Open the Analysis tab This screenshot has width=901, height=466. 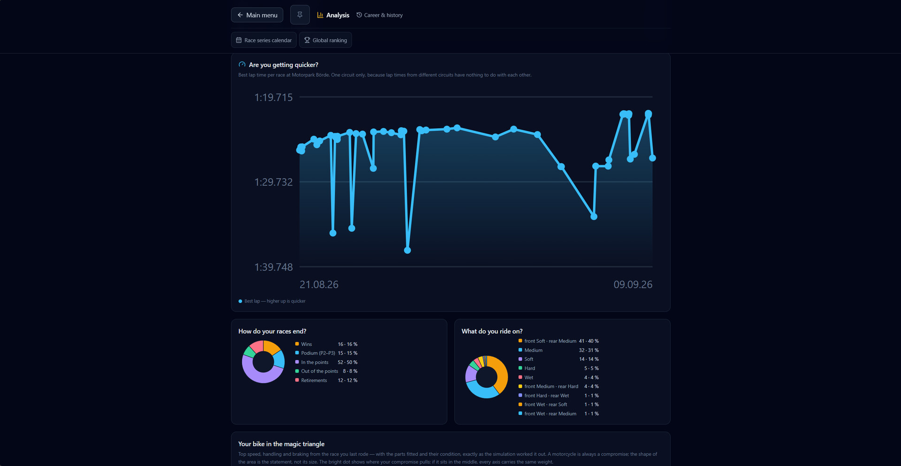click(x=333, y=15)
